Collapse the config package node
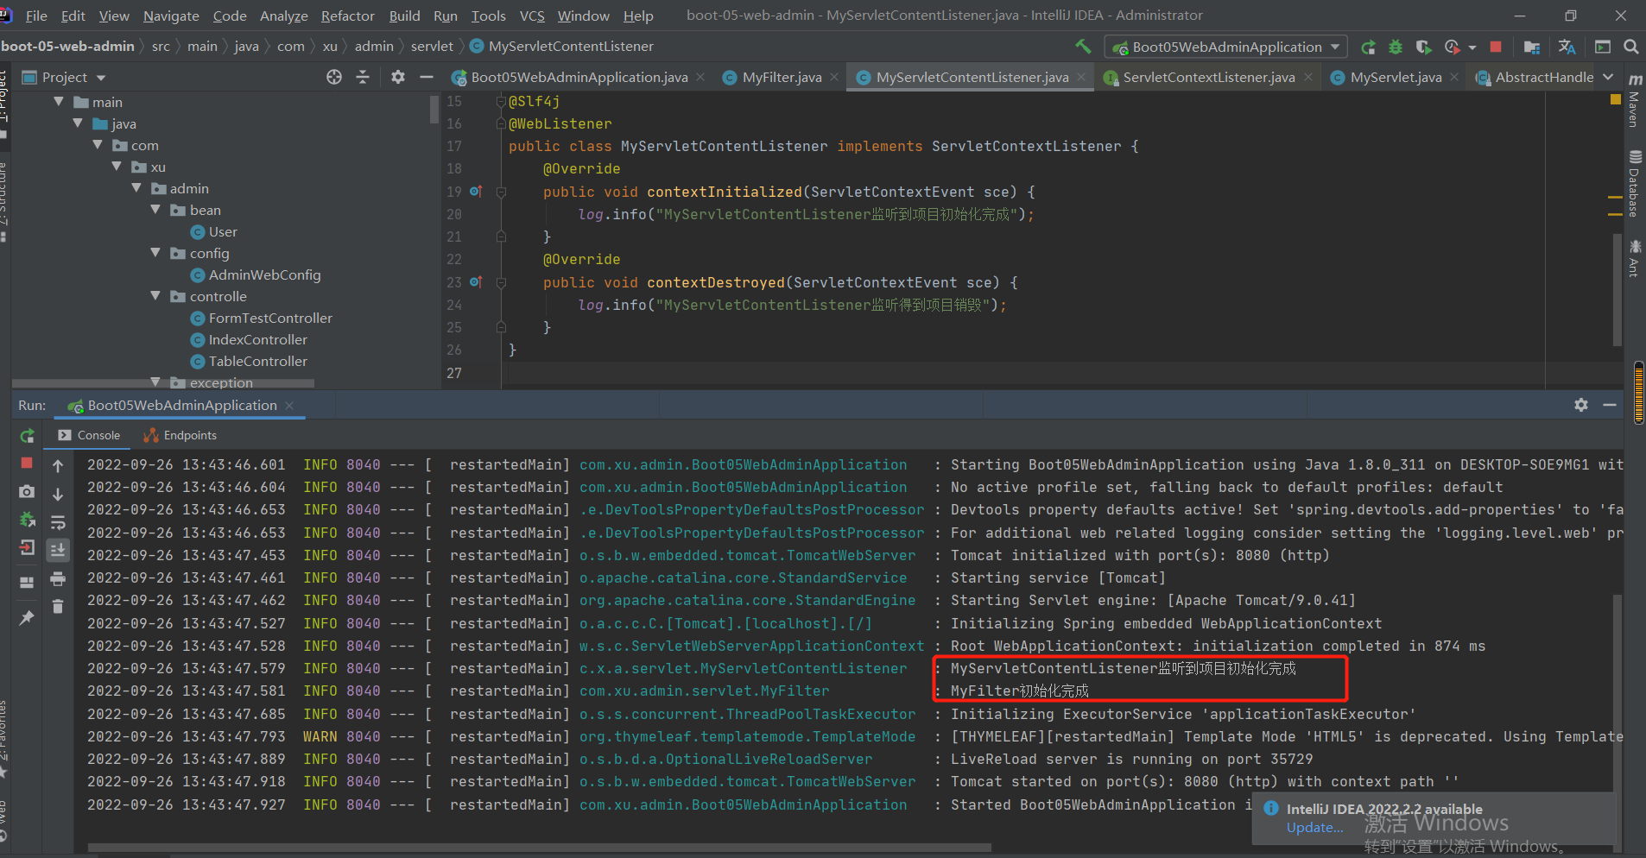This screenshot has height=858, width=1646. click(x=155, y=253)
